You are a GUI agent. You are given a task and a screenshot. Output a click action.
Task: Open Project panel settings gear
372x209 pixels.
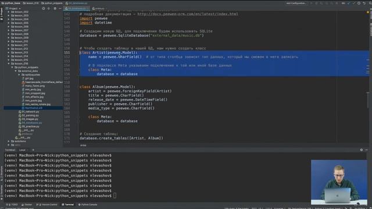pos(55,8)
